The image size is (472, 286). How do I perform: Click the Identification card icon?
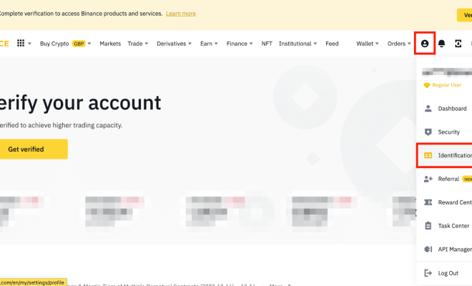tap(428, 155)
